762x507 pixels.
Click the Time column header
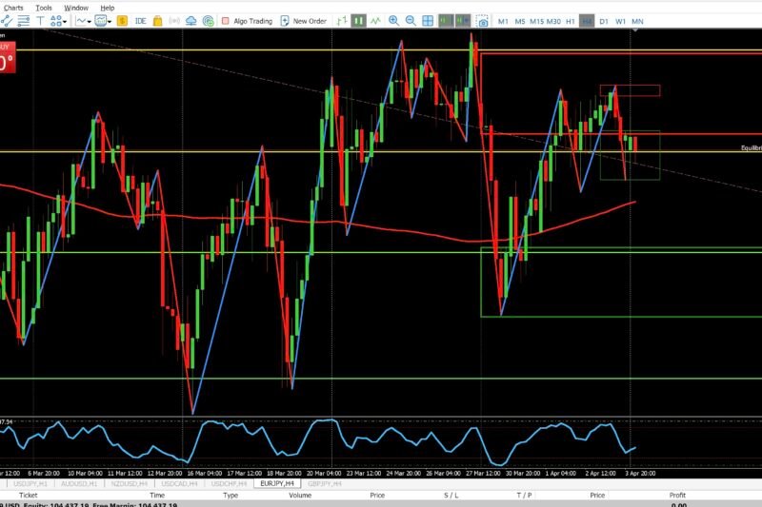157,495
